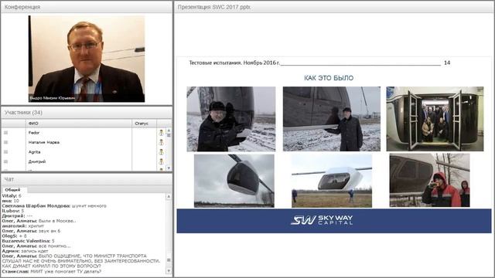
Task: Toggle the status square left of Дмитрий
Action: pos(5,161)
